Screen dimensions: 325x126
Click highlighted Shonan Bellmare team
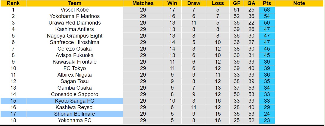(74, 114)
